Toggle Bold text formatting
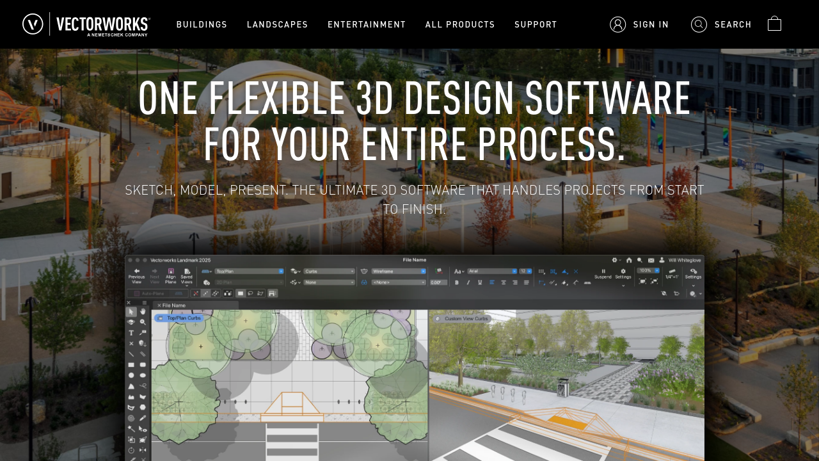The height and width of the screenshot is (461, 819). coord(457,282)
